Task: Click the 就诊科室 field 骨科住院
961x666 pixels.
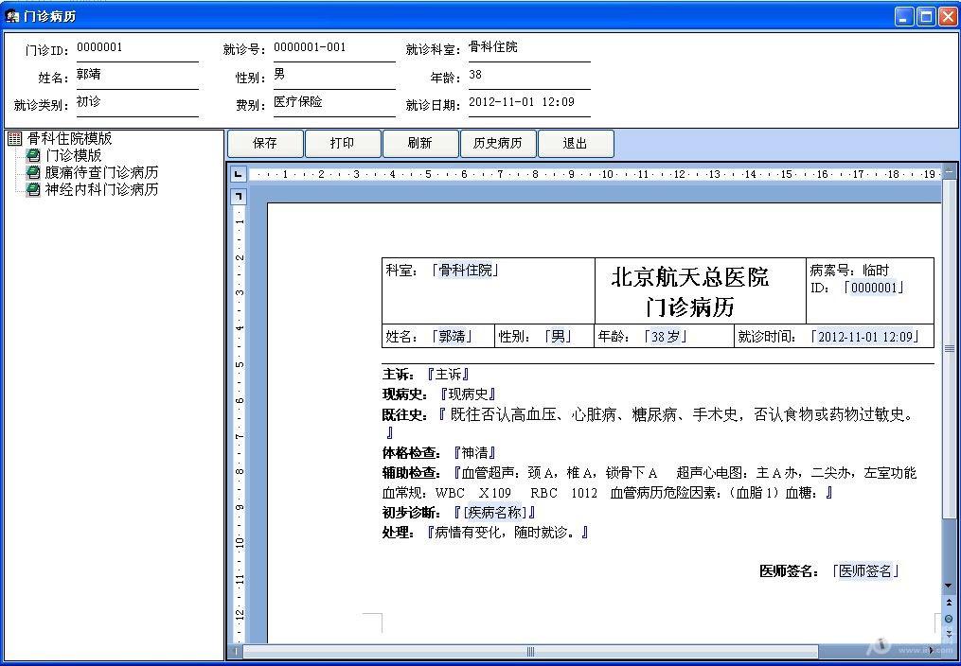Action: (x=529, y=49)
